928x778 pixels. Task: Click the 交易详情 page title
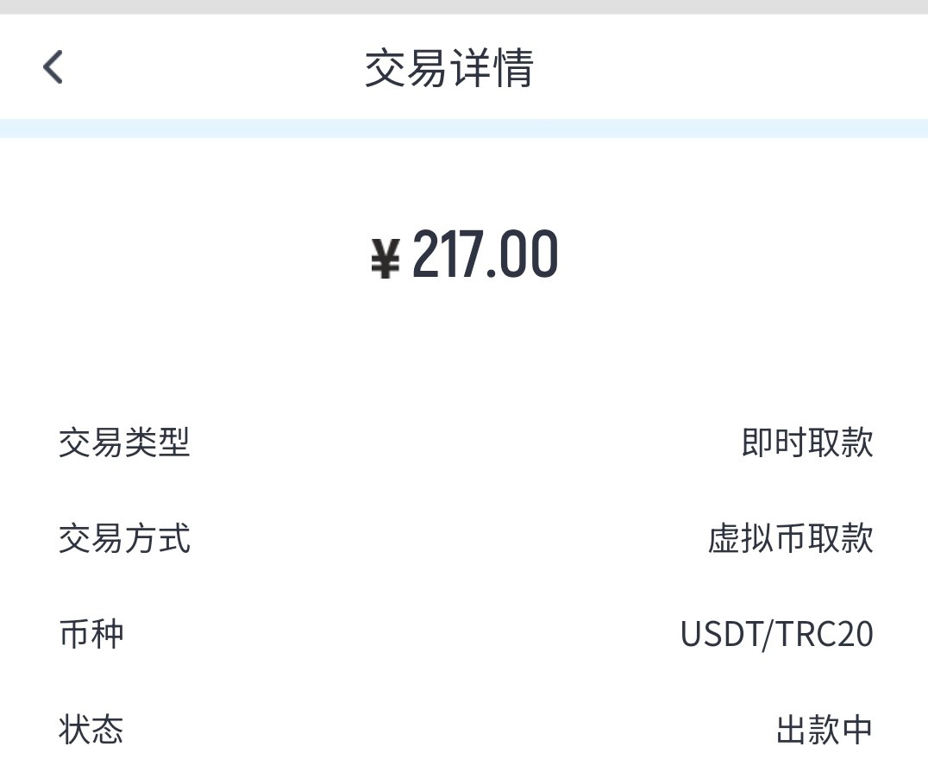click(x=449, y=68)
